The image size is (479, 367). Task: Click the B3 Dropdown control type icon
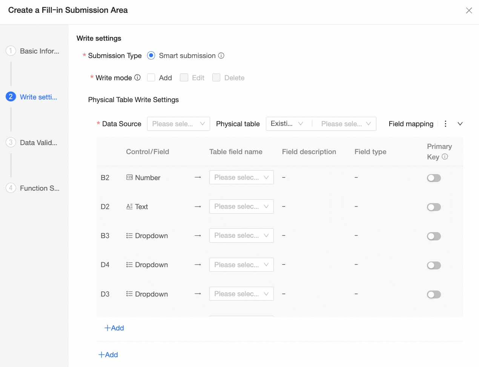(x=129, y=236)
